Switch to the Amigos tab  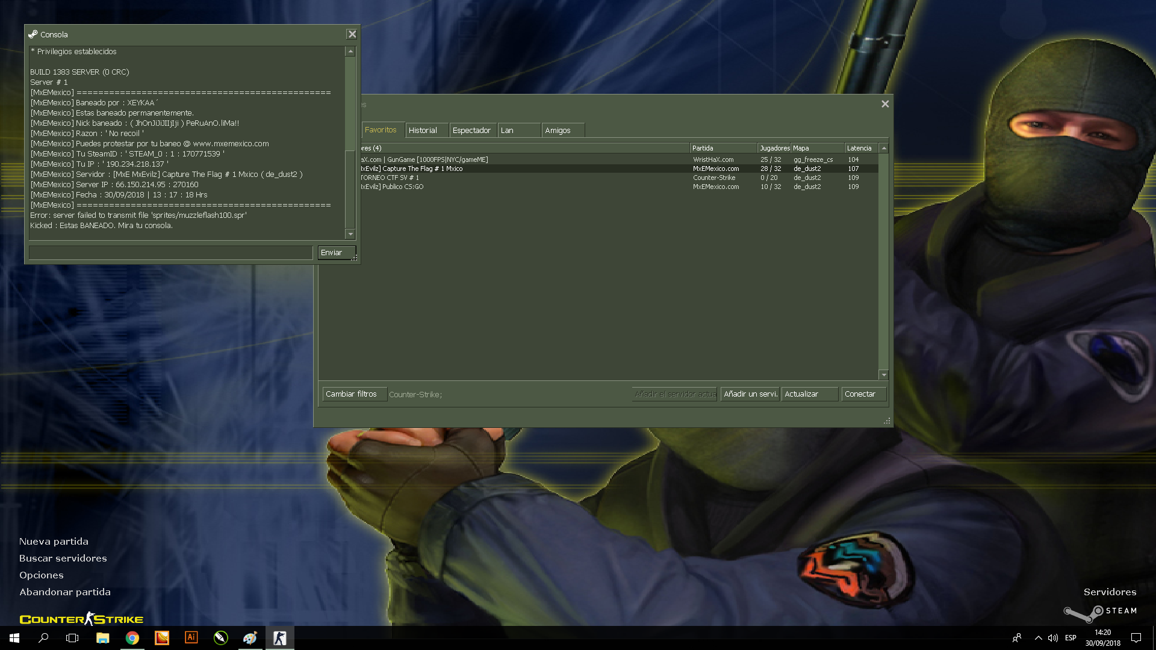click(563, 130)
